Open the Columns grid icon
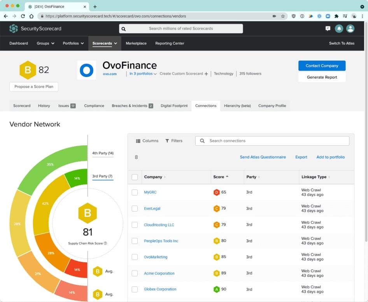 point(138,141)
